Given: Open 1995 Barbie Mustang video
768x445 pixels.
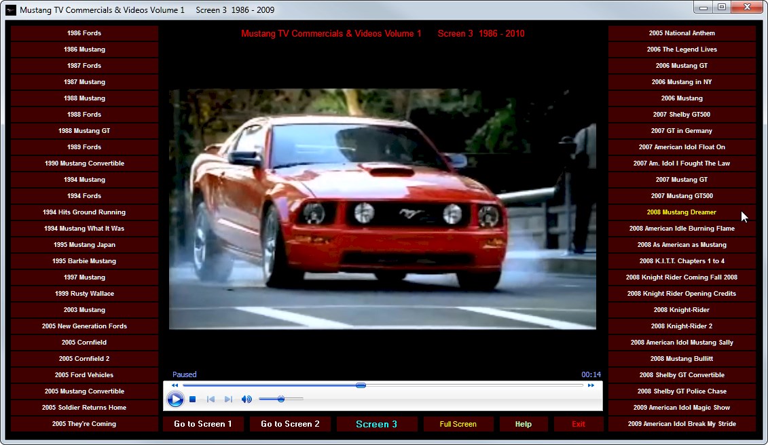Looking at the screenshot, I should pos(84,261).
